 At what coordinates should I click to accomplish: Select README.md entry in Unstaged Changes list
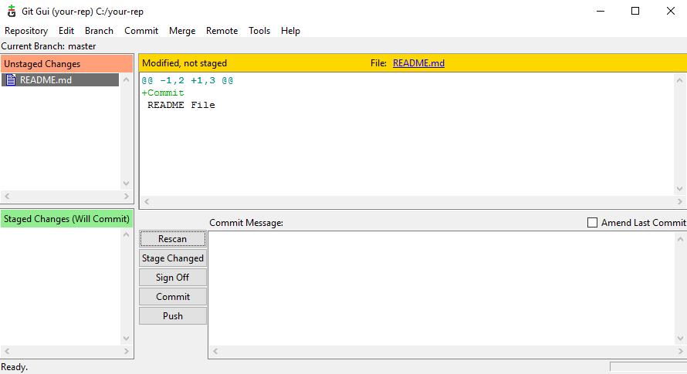(60, 79)
